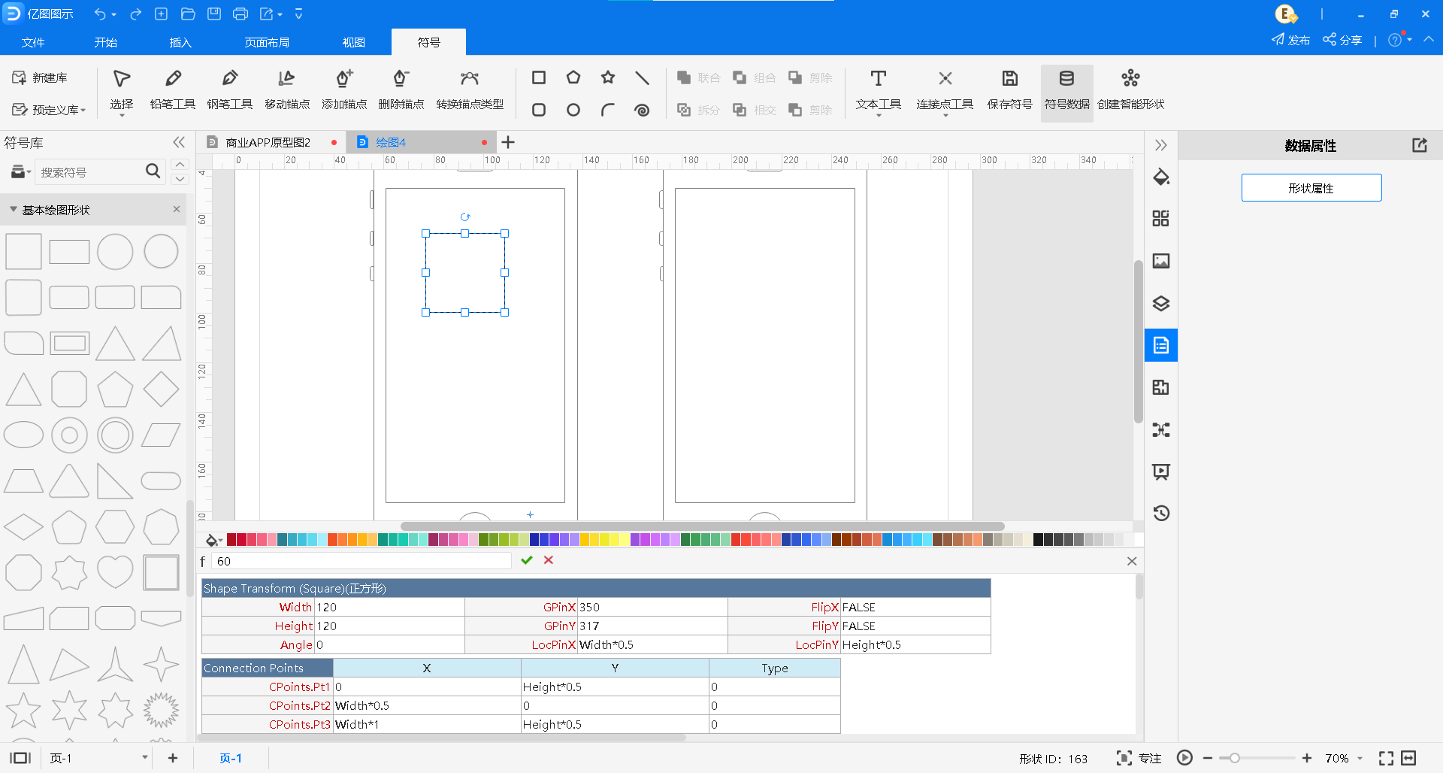Open the image sidebar icon

point(1161,261)
